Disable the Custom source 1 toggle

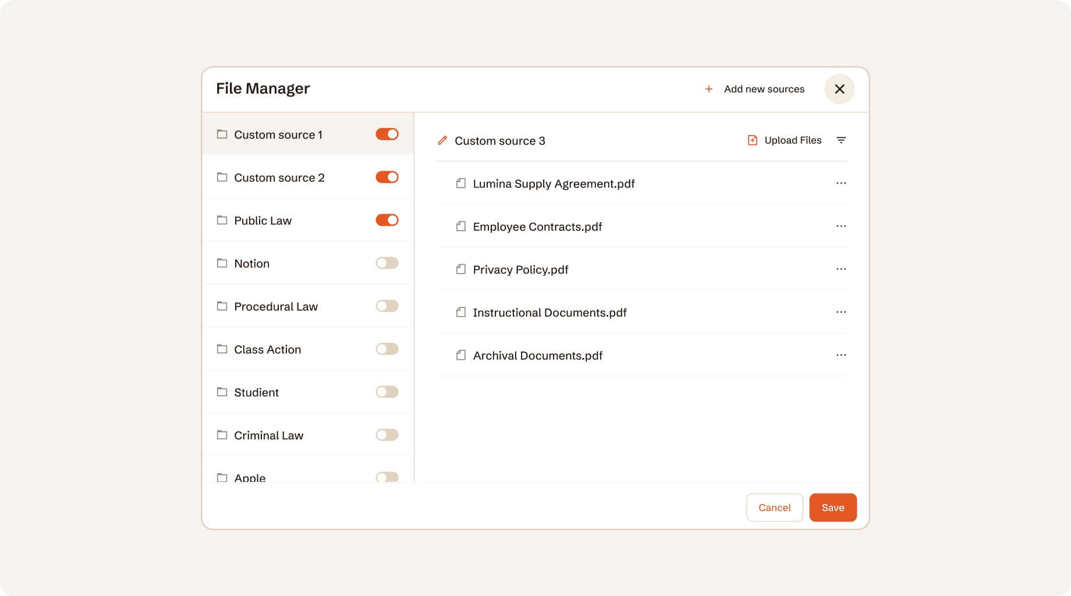pos(387,134)
